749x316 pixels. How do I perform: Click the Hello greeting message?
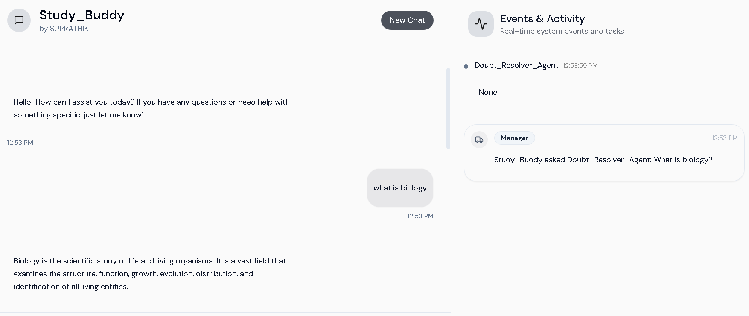coord(152,108)
